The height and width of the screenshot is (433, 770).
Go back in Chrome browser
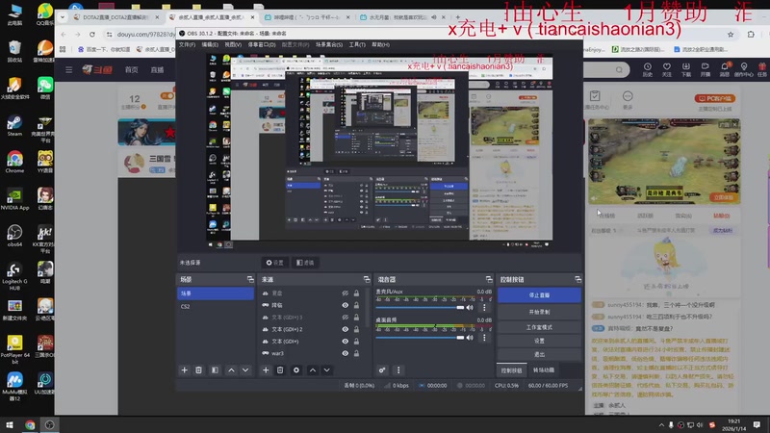click(64, 35)
